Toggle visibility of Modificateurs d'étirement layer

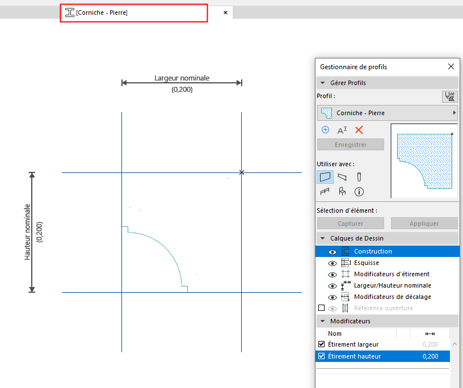point(332,275)
